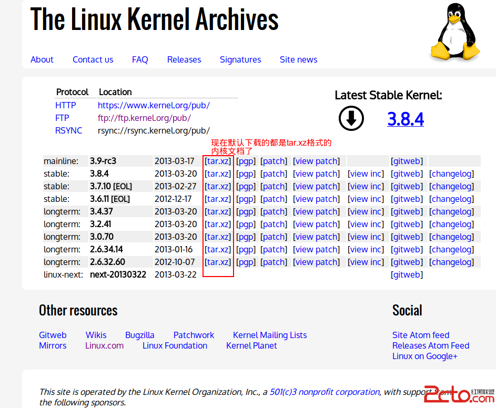Click the RSYNC protocol link
Viewport: 496px width, 408px height.
tap(69, 130)
